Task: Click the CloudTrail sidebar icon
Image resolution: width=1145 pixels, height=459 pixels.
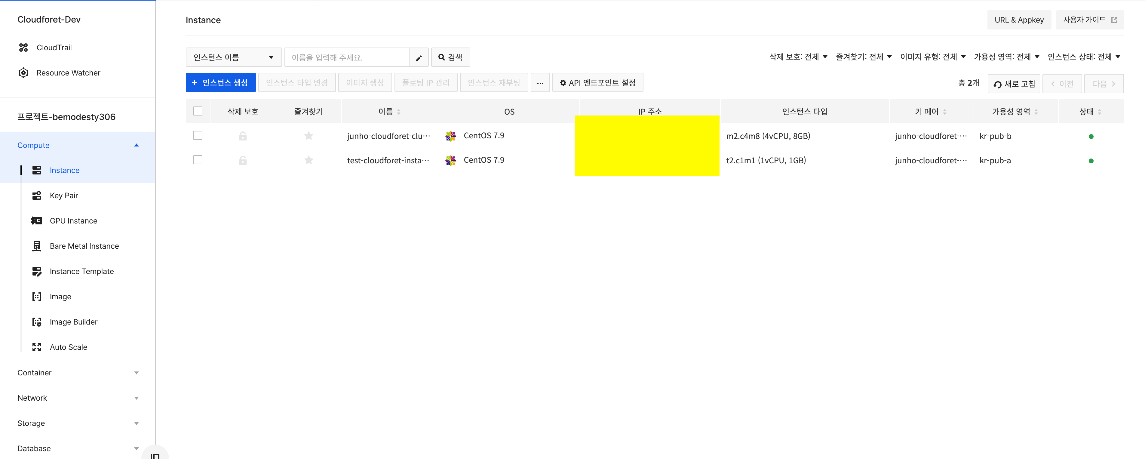Action: (x=23, y=48)
